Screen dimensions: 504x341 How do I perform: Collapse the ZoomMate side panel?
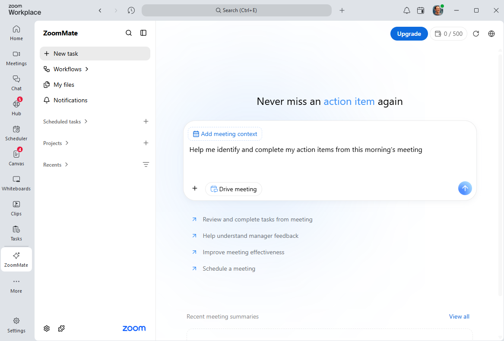point(143,33)
